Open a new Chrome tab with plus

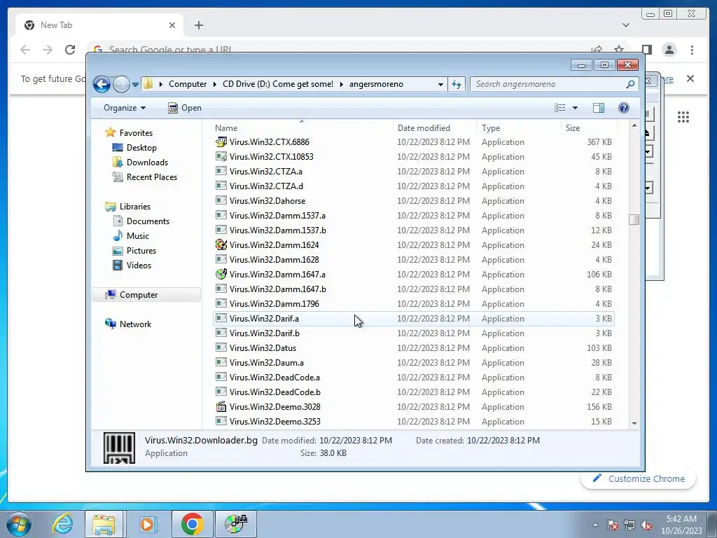[198, 25]
